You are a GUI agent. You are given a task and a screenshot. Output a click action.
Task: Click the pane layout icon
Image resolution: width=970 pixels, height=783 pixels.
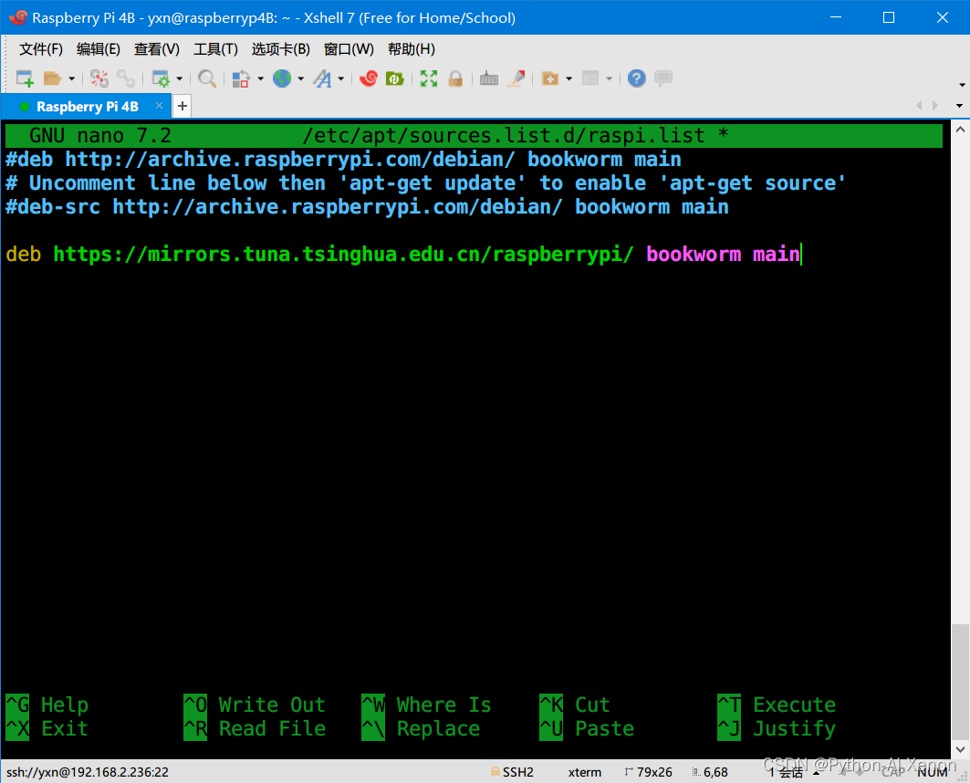point(590,78)
